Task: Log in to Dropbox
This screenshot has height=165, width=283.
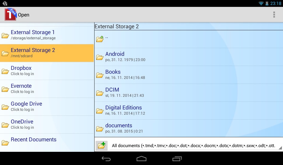Action: pyautogui.click(x=47, y=71)
